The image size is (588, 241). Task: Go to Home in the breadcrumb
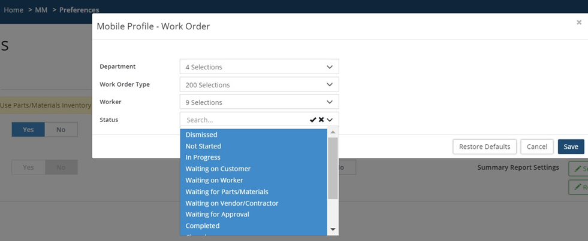(14, 10)
